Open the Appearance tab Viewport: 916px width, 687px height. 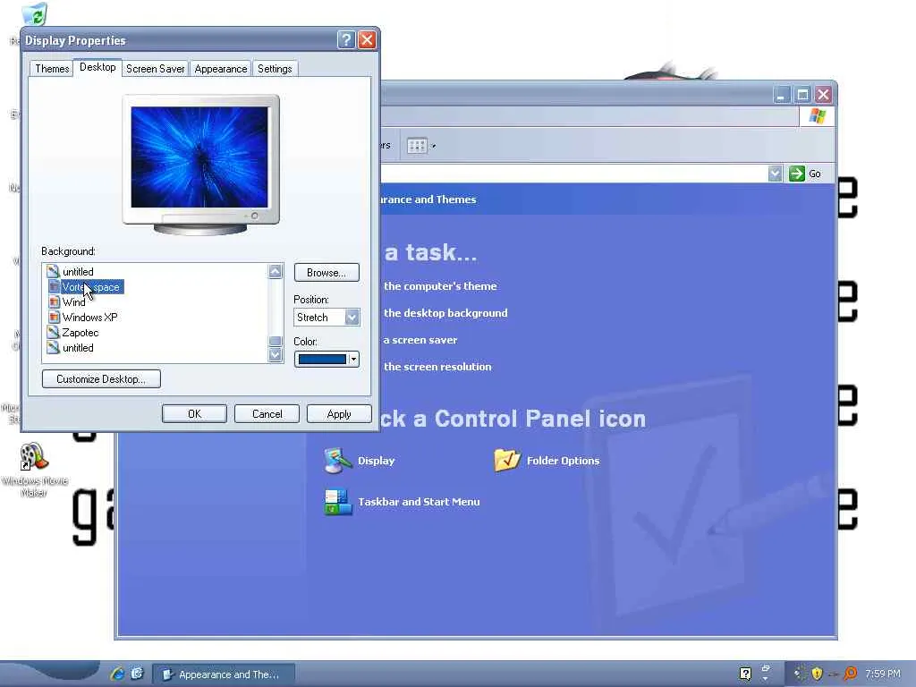[220, 69]
